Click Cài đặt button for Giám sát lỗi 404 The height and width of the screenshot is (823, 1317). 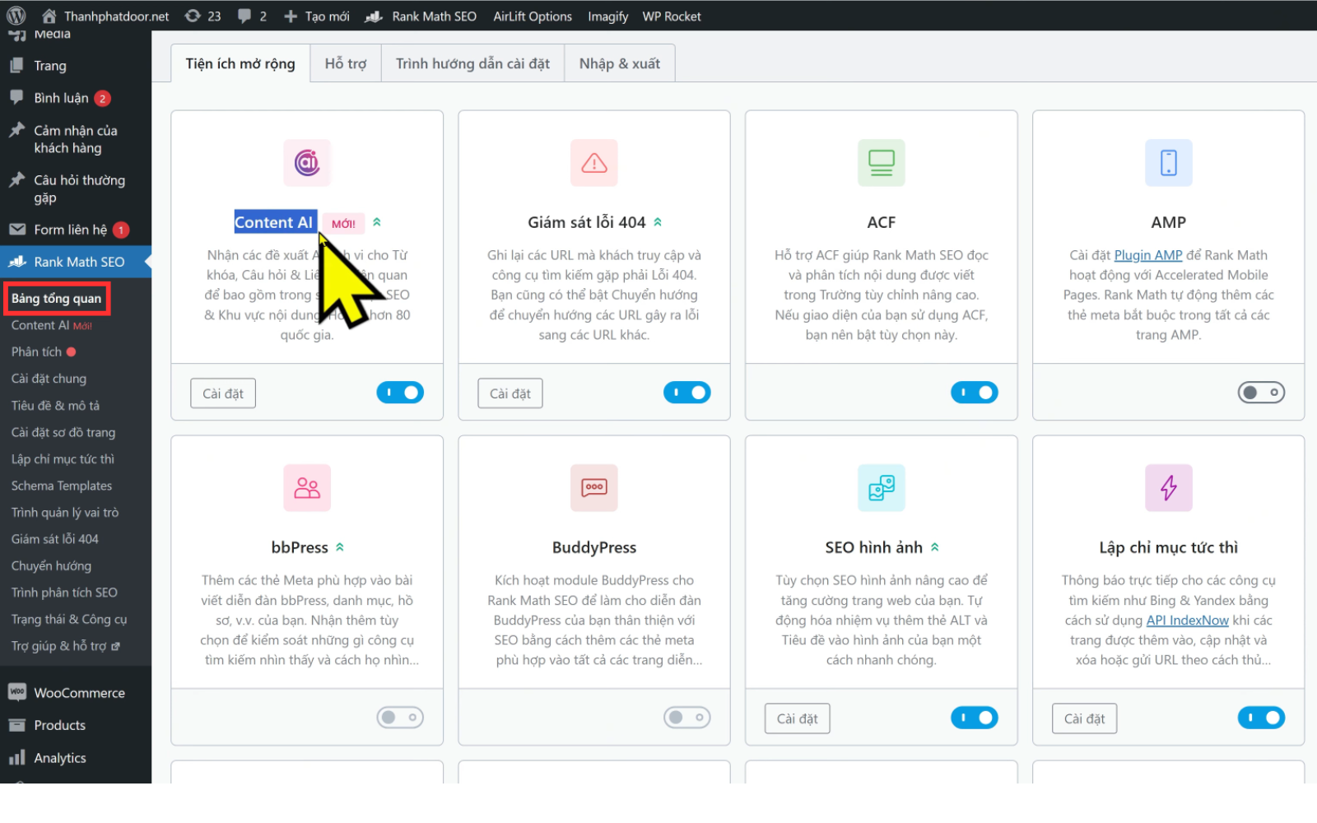(510, 393)
